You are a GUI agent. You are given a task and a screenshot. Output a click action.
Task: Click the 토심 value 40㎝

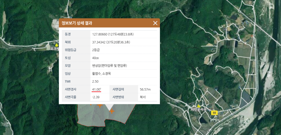[95, 58]
